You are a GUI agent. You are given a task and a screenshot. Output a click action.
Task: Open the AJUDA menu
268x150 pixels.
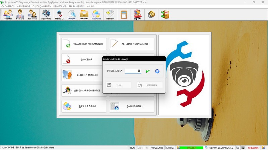point(90,6)
